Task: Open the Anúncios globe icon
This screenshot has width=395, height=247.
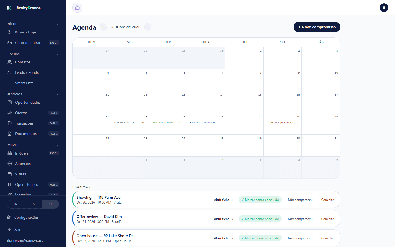Action: tap(10, 164)
